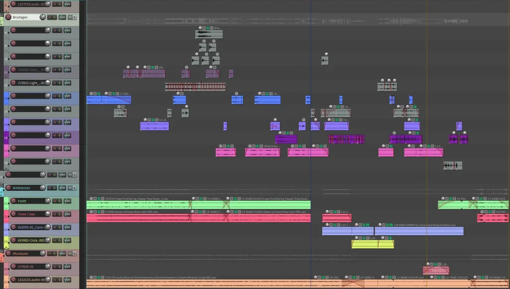Open the FX window for Musiques folder
The image size is (510, 289).
pos(70,253)
